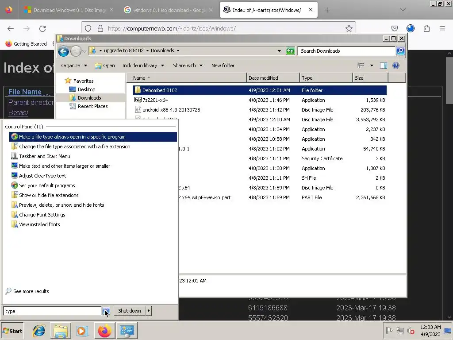
Task: Click the 7z2201-x64 application icon
Action: [138, 100]
